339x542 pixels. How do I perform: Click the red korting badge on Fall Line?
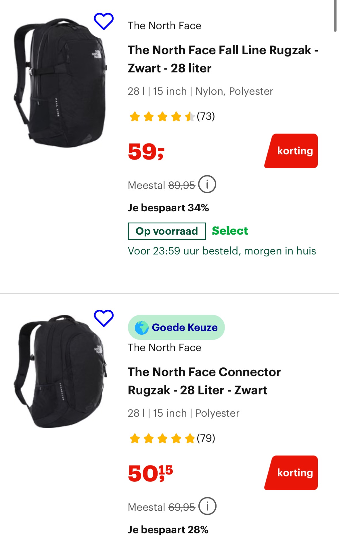click(291, 150)
